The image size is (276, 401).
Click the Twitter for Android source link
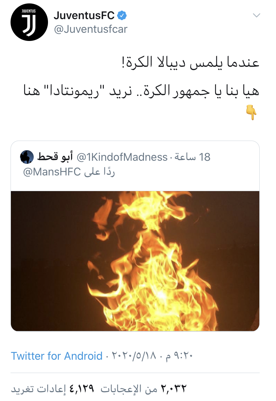pos(56,356)
